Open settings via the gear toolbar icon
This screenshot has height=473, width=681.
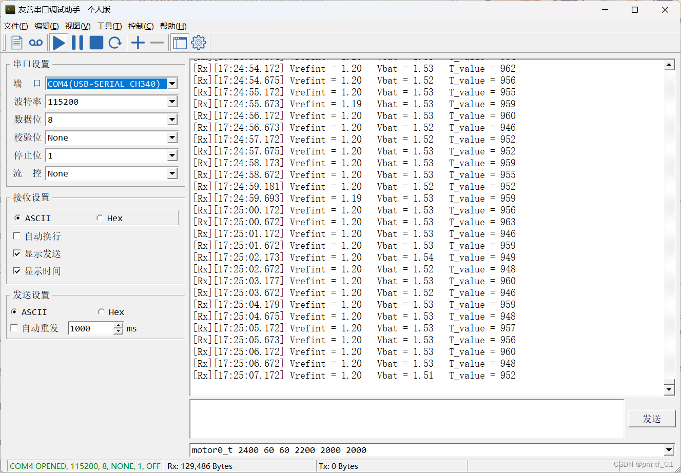pos(199,43)
